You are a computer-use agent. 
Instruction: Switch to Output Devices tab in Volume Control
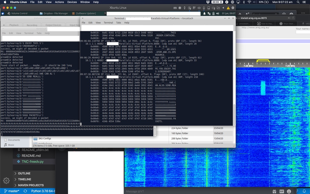53,25
